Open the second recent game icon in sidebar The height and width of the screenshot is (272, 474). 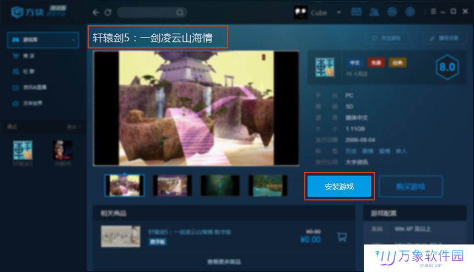(63, 150)
